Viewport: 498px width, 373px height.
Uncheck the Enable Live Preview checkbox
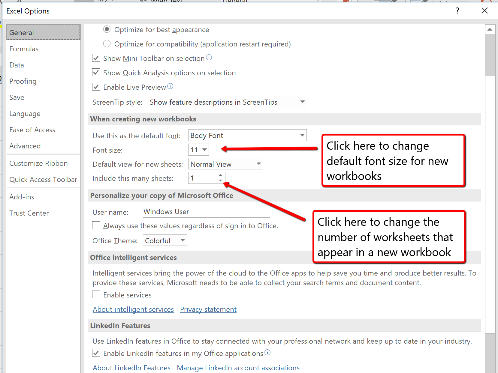pyautogui.click(x=96, y=87)
